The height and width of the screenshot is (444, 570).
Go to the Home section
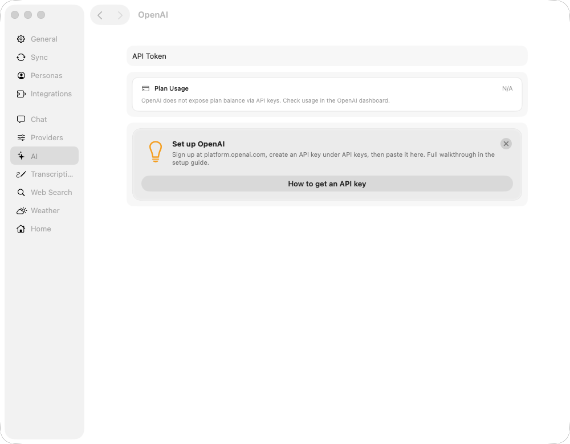pyautogui.click(x=44, y=229)
